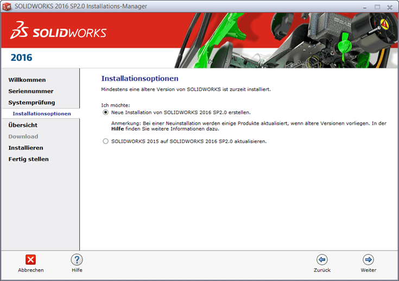
Task: Open the Willkommen step in sidebar
Action: click(x=27, y=80)
